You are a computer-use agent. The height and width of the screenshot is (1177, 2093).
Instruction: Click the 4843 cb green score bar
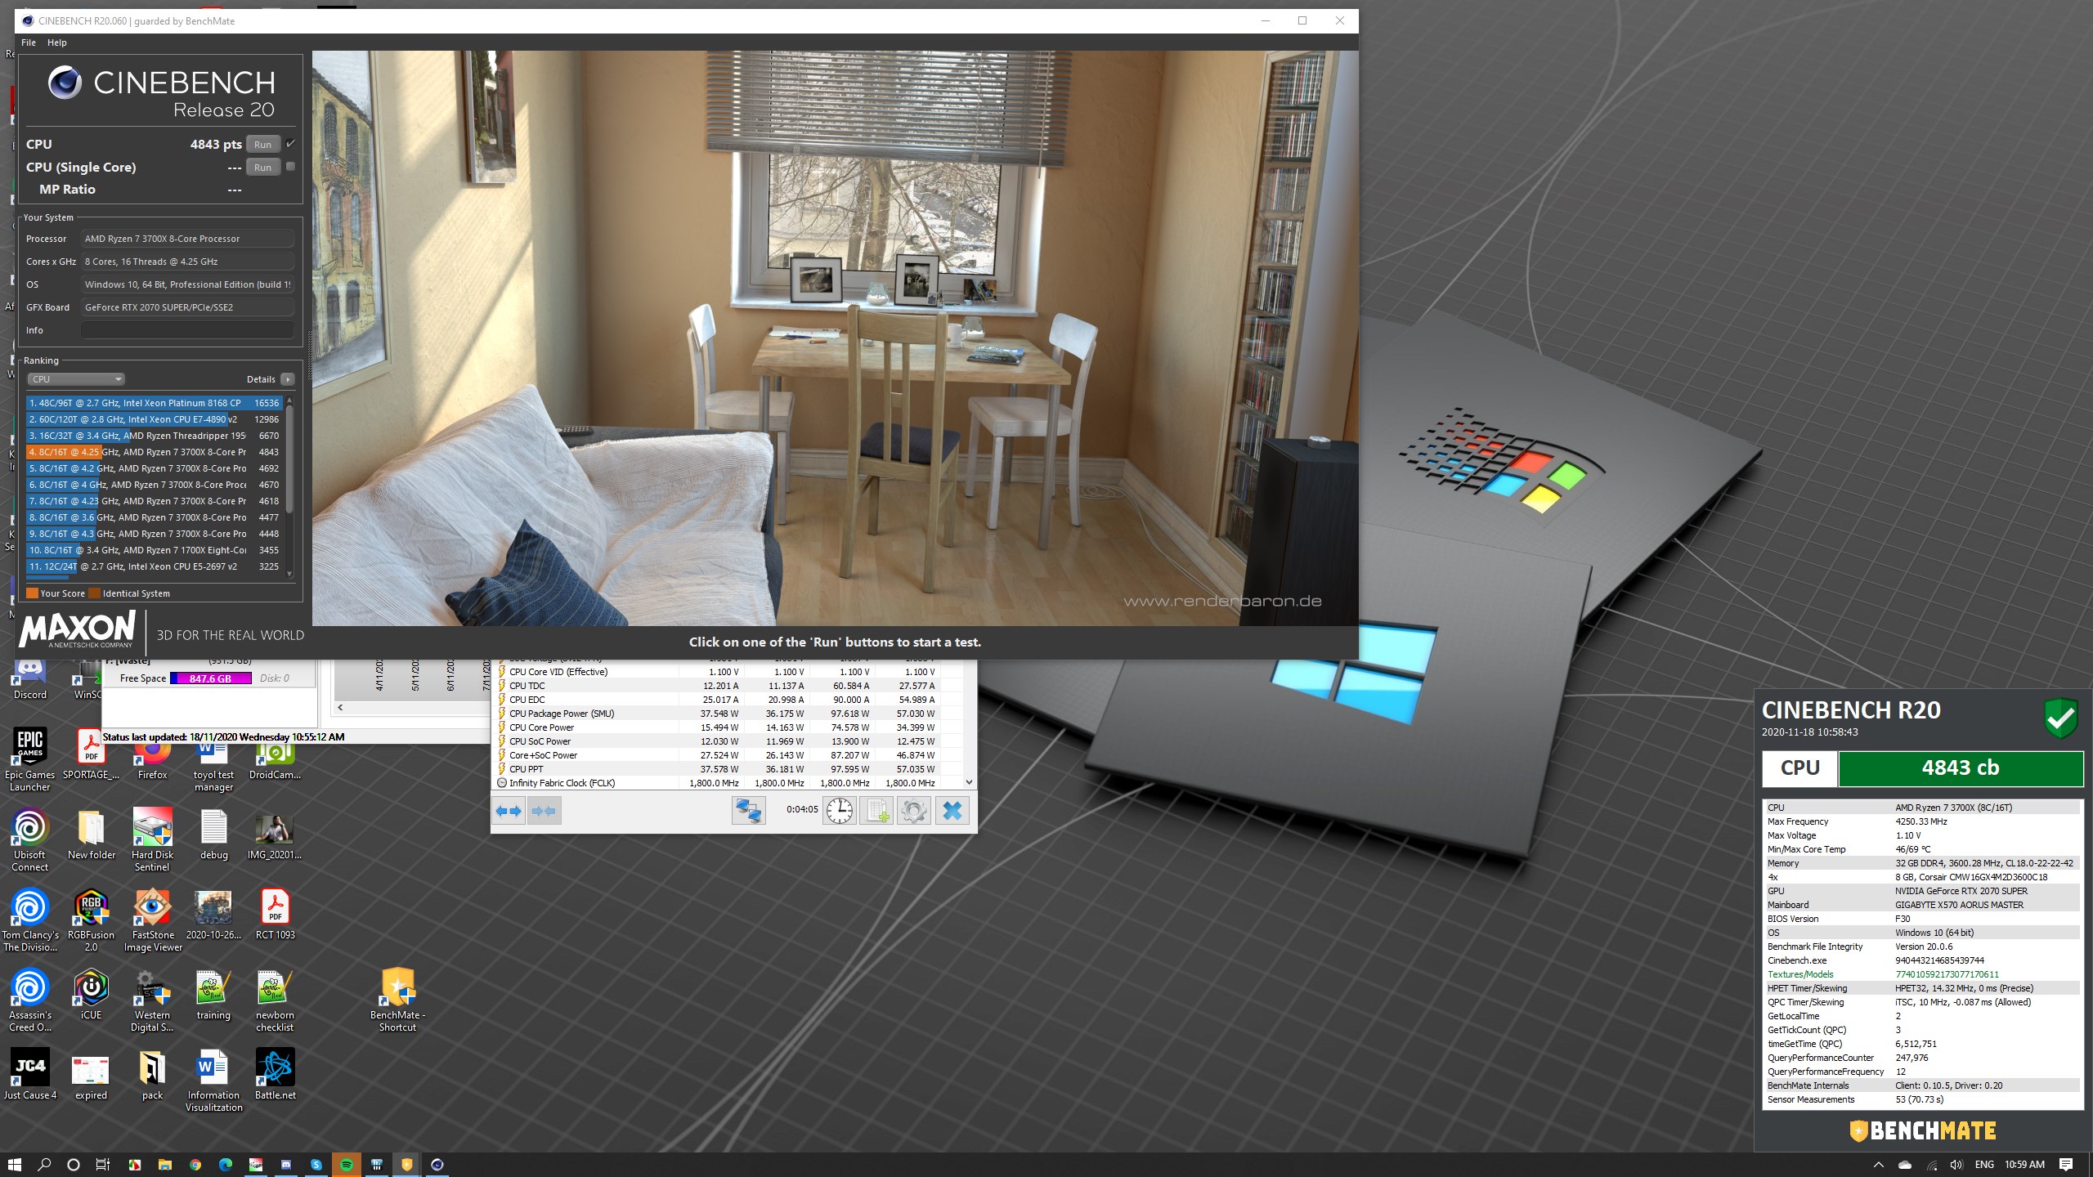pyautogui.click(x=1961, y=768)
